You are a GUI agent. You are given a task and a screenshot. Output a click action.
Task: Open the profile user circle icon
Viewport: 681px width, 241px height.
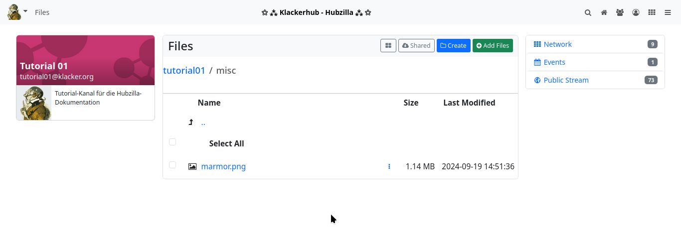636,12
